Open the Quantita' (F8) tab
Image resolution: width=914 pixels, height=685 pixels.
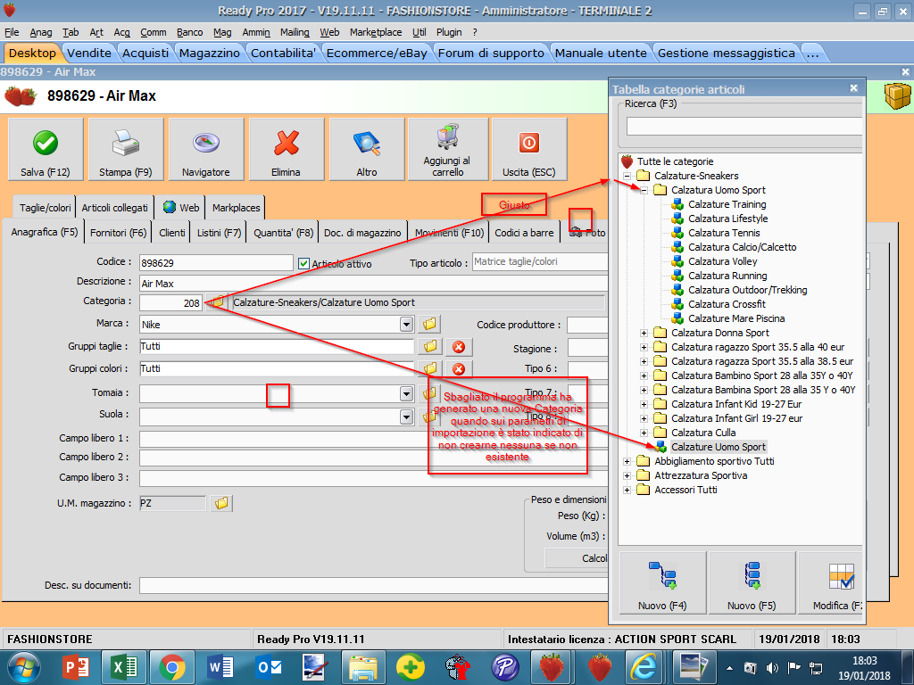(283, 233)
